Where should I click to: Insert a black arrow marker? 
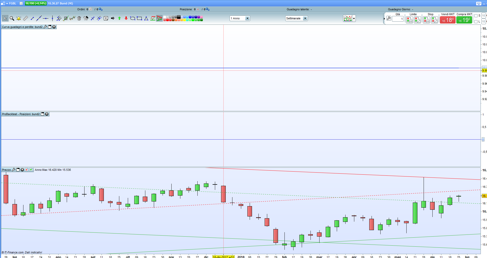click(113, 18)
